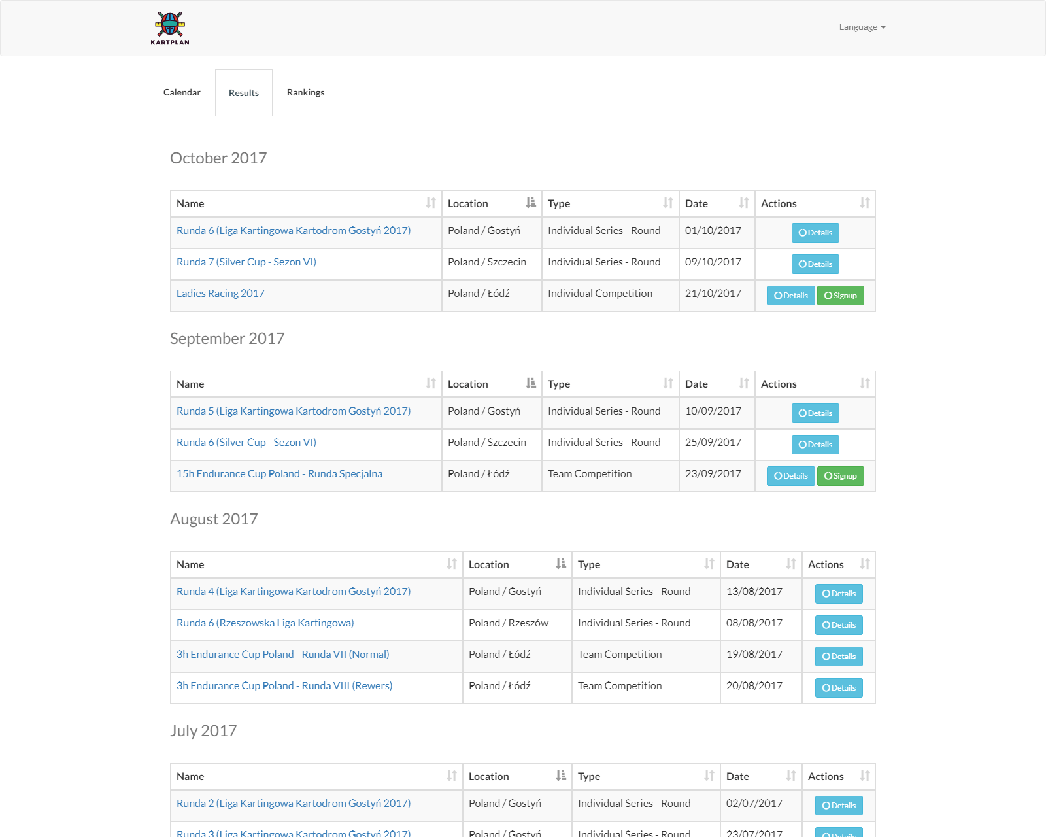1046x837 pixels.
Task: Sort September table by Location icon
Action: (x=531, y=384)
